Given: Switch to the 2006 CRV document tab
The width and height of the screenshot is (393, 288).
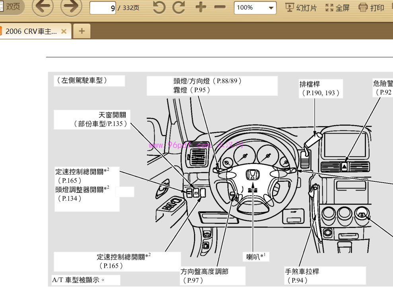Looking at the screenshot, I should pyautogui.click(x=31, y=31).
